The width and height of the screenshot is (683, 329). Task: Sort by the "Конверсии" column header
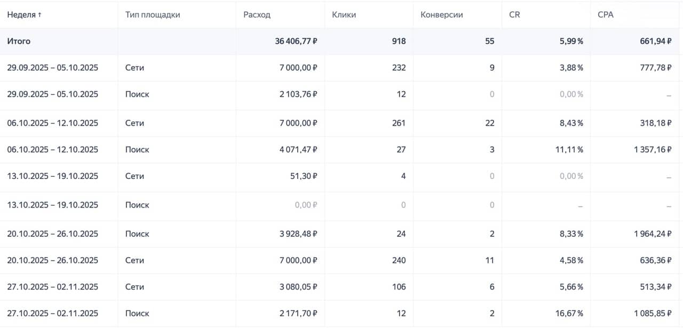point(441,15)
